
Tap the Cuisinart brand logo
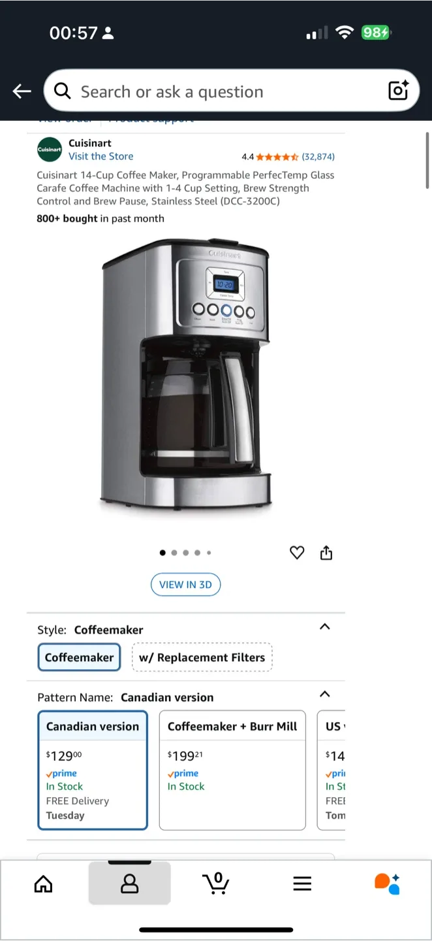pyautogui.click(x=50, y=150)
